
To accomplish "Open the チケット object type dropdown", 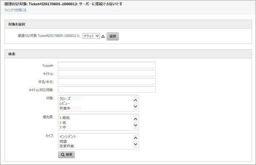I will click(91, 36).
